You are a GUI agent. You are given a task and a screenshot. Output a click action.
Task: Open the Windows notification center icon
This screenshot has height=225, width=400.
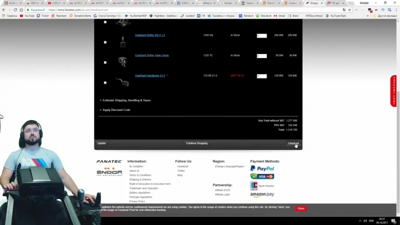(394, 221)
